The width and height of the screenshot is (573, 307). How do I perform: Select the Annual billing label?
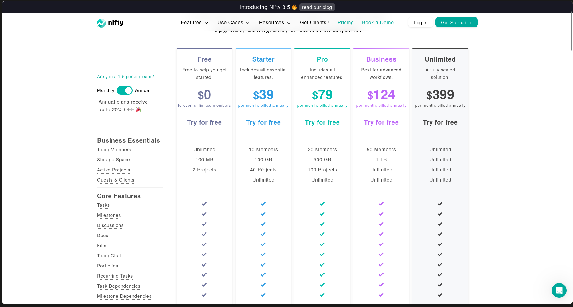pyautogui.click(x=143, y=90)
